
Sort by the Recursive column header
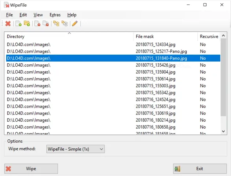pyautogui.click(x=209, y=36)
